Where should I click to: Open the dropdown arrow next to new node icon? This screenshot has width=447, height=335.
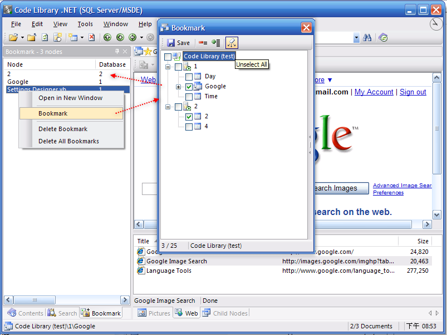click(82, 37)
